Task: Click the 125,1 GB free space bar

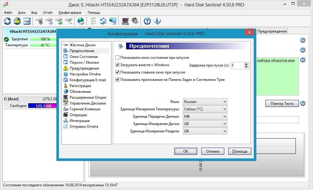Action: pos(43,106)
